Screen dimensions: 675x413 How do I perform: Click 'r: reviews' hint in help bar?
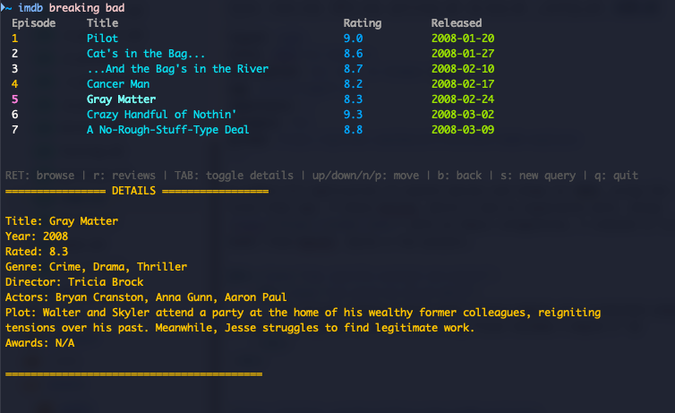point(124,176)
